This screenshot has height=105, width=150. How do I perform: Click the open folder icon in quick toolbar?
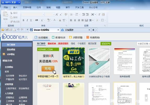(3, 30)
